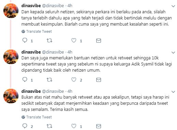This screenshot has height=130, width=177.
Task: Reply to the tweet mentioning Adik Syamil
Action: point(25,80)
